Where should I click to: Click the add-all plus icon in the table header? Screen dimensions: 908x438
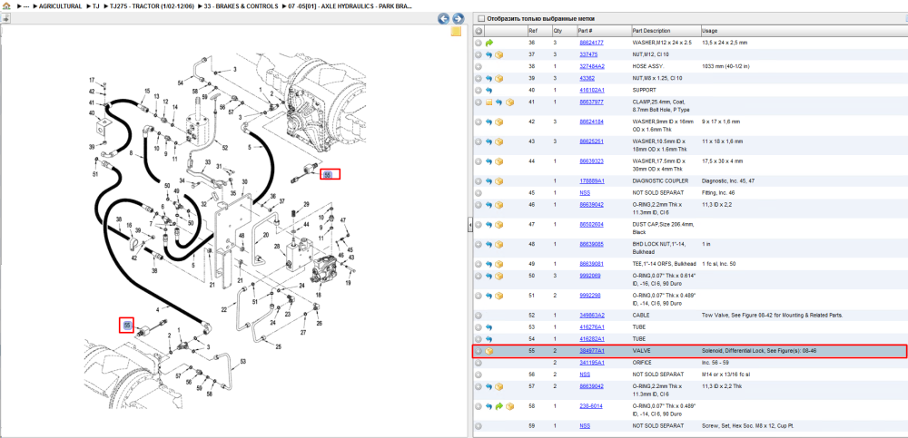coord(479,31)
